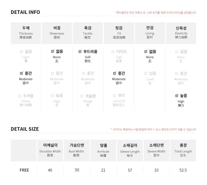This screenshot has height=185, width=207.
Task: Check the Tight fit checkbox
Action: tap(113, 52)
